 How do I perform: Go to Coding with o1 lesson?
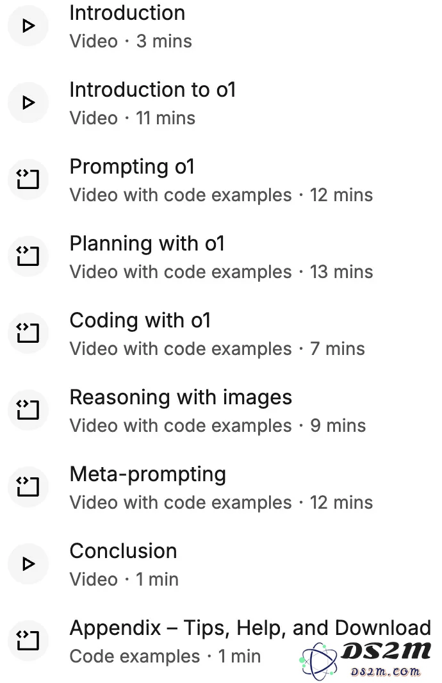140,321
